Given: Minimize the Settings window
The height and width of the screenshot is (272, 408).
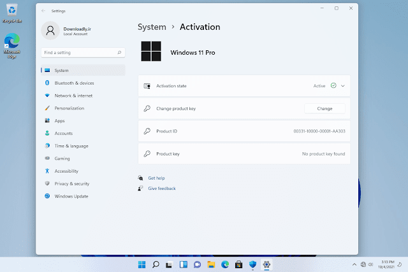Looking at the screenshot, I should [322, 8].
